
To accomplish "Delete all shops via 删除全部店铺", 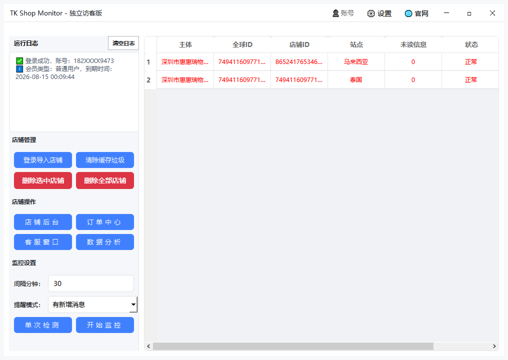I will click(x=105, y=180).
